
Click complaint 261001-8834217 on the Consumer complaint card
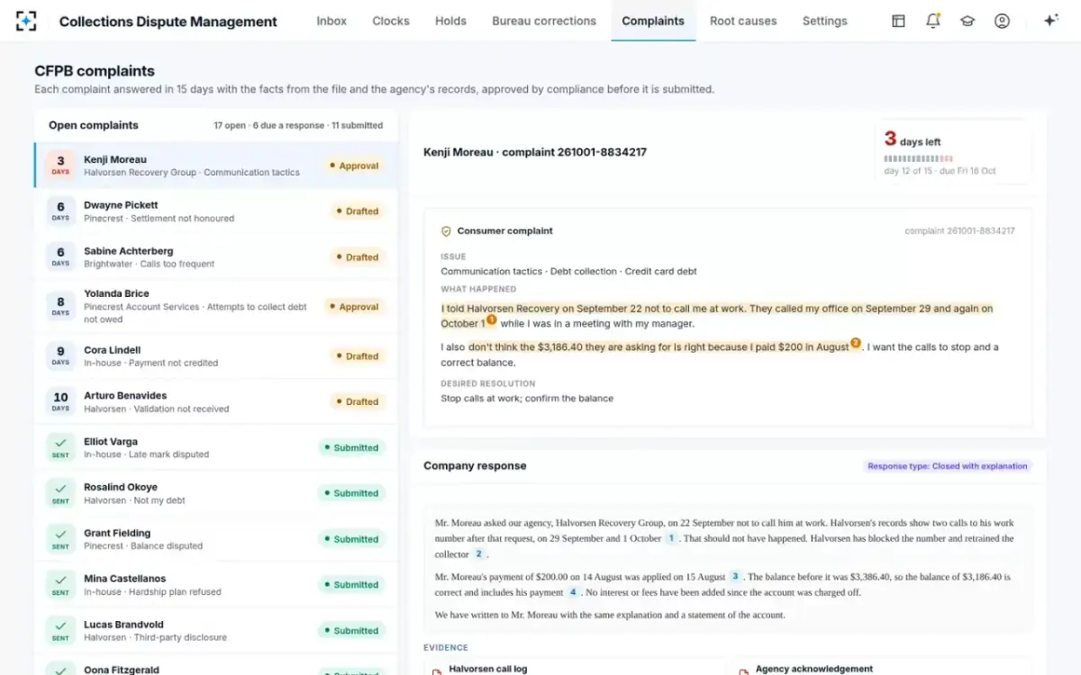tap(959, 231)
